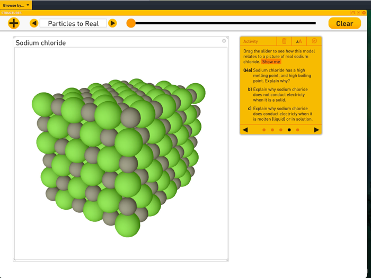This screenshot has width=371, height=278.
Task: Close the Structures window
Action: click(364, 13)
